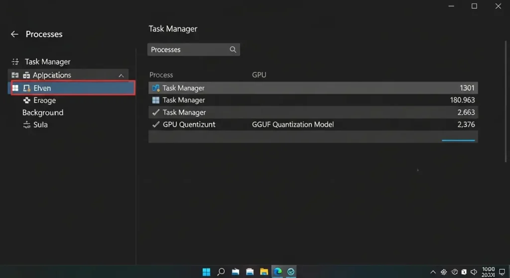Click the Windows-style icon of second Task Manager row
The height and width of the screenshot is (278, 510).
(156, 100)
